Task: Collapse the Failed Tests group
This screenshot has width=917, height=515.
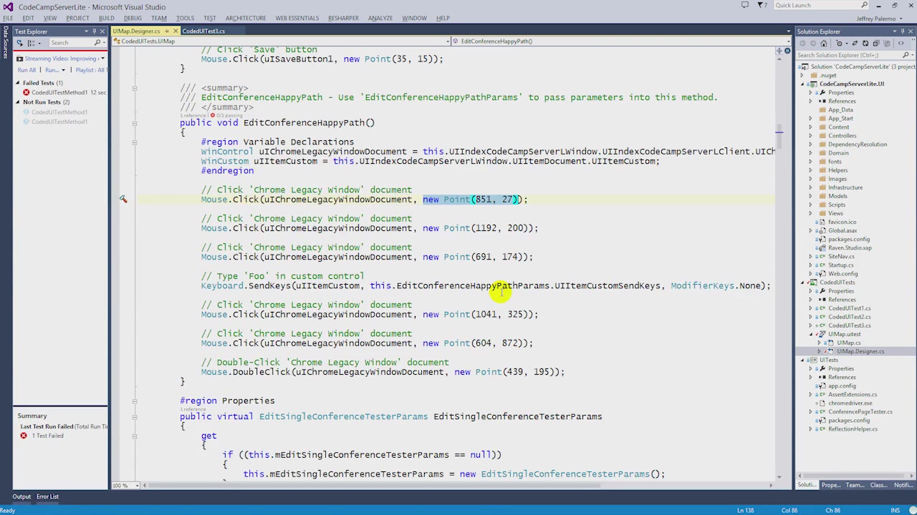Action: pos(18,83)
